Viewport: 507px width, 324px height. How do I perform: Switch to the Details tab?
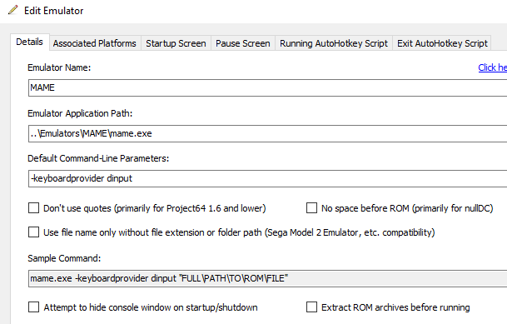click(29, 42)
